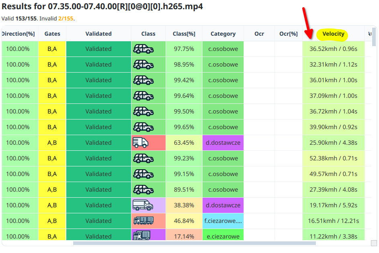Click Validated cell in 16.51kmh row
The height and width of the screenshot is (253, 379).
click(98, 221)
